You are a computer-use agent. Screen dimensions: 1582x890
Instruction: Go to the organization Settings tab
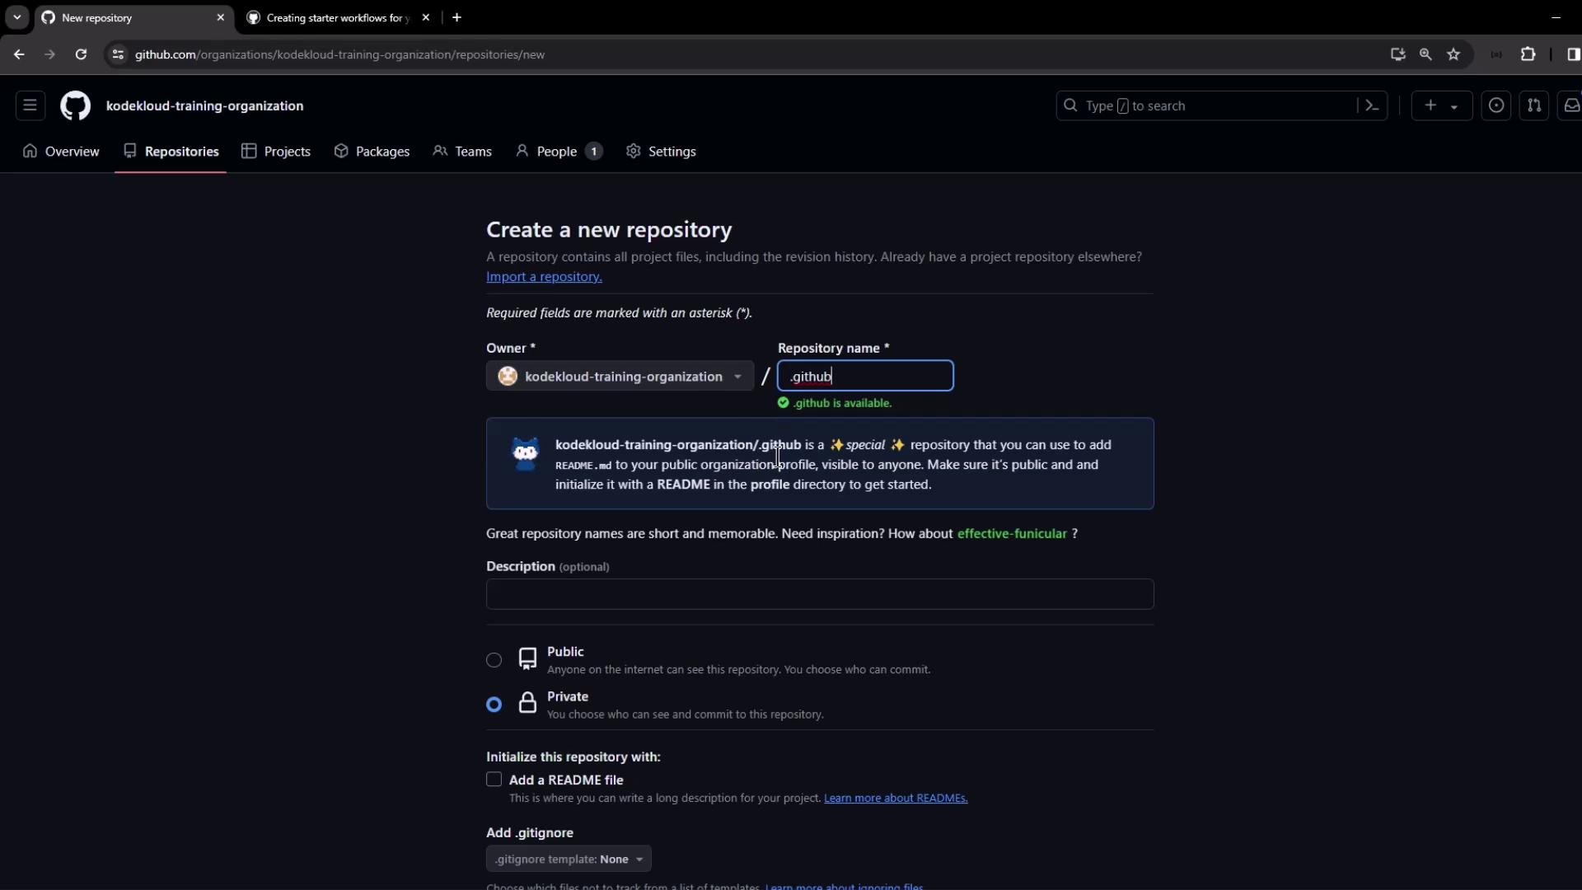pos(661,152)
